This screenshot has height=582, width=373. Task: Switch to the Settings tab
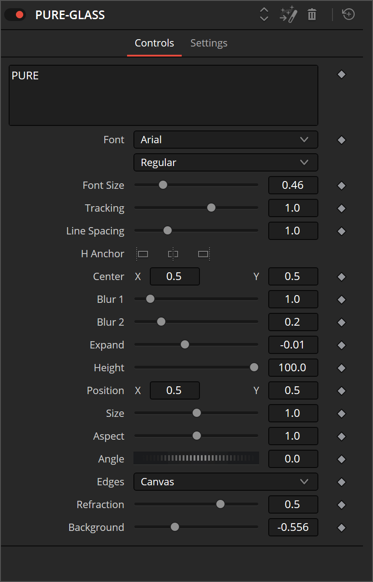click(209, 43)
